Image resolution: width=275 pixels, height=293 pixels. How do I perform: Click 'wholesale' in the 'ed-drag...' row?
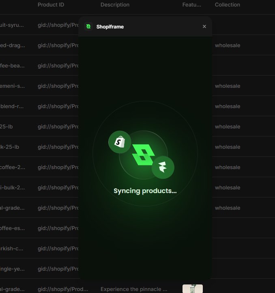pyautogui.click(x=228, y=46)
